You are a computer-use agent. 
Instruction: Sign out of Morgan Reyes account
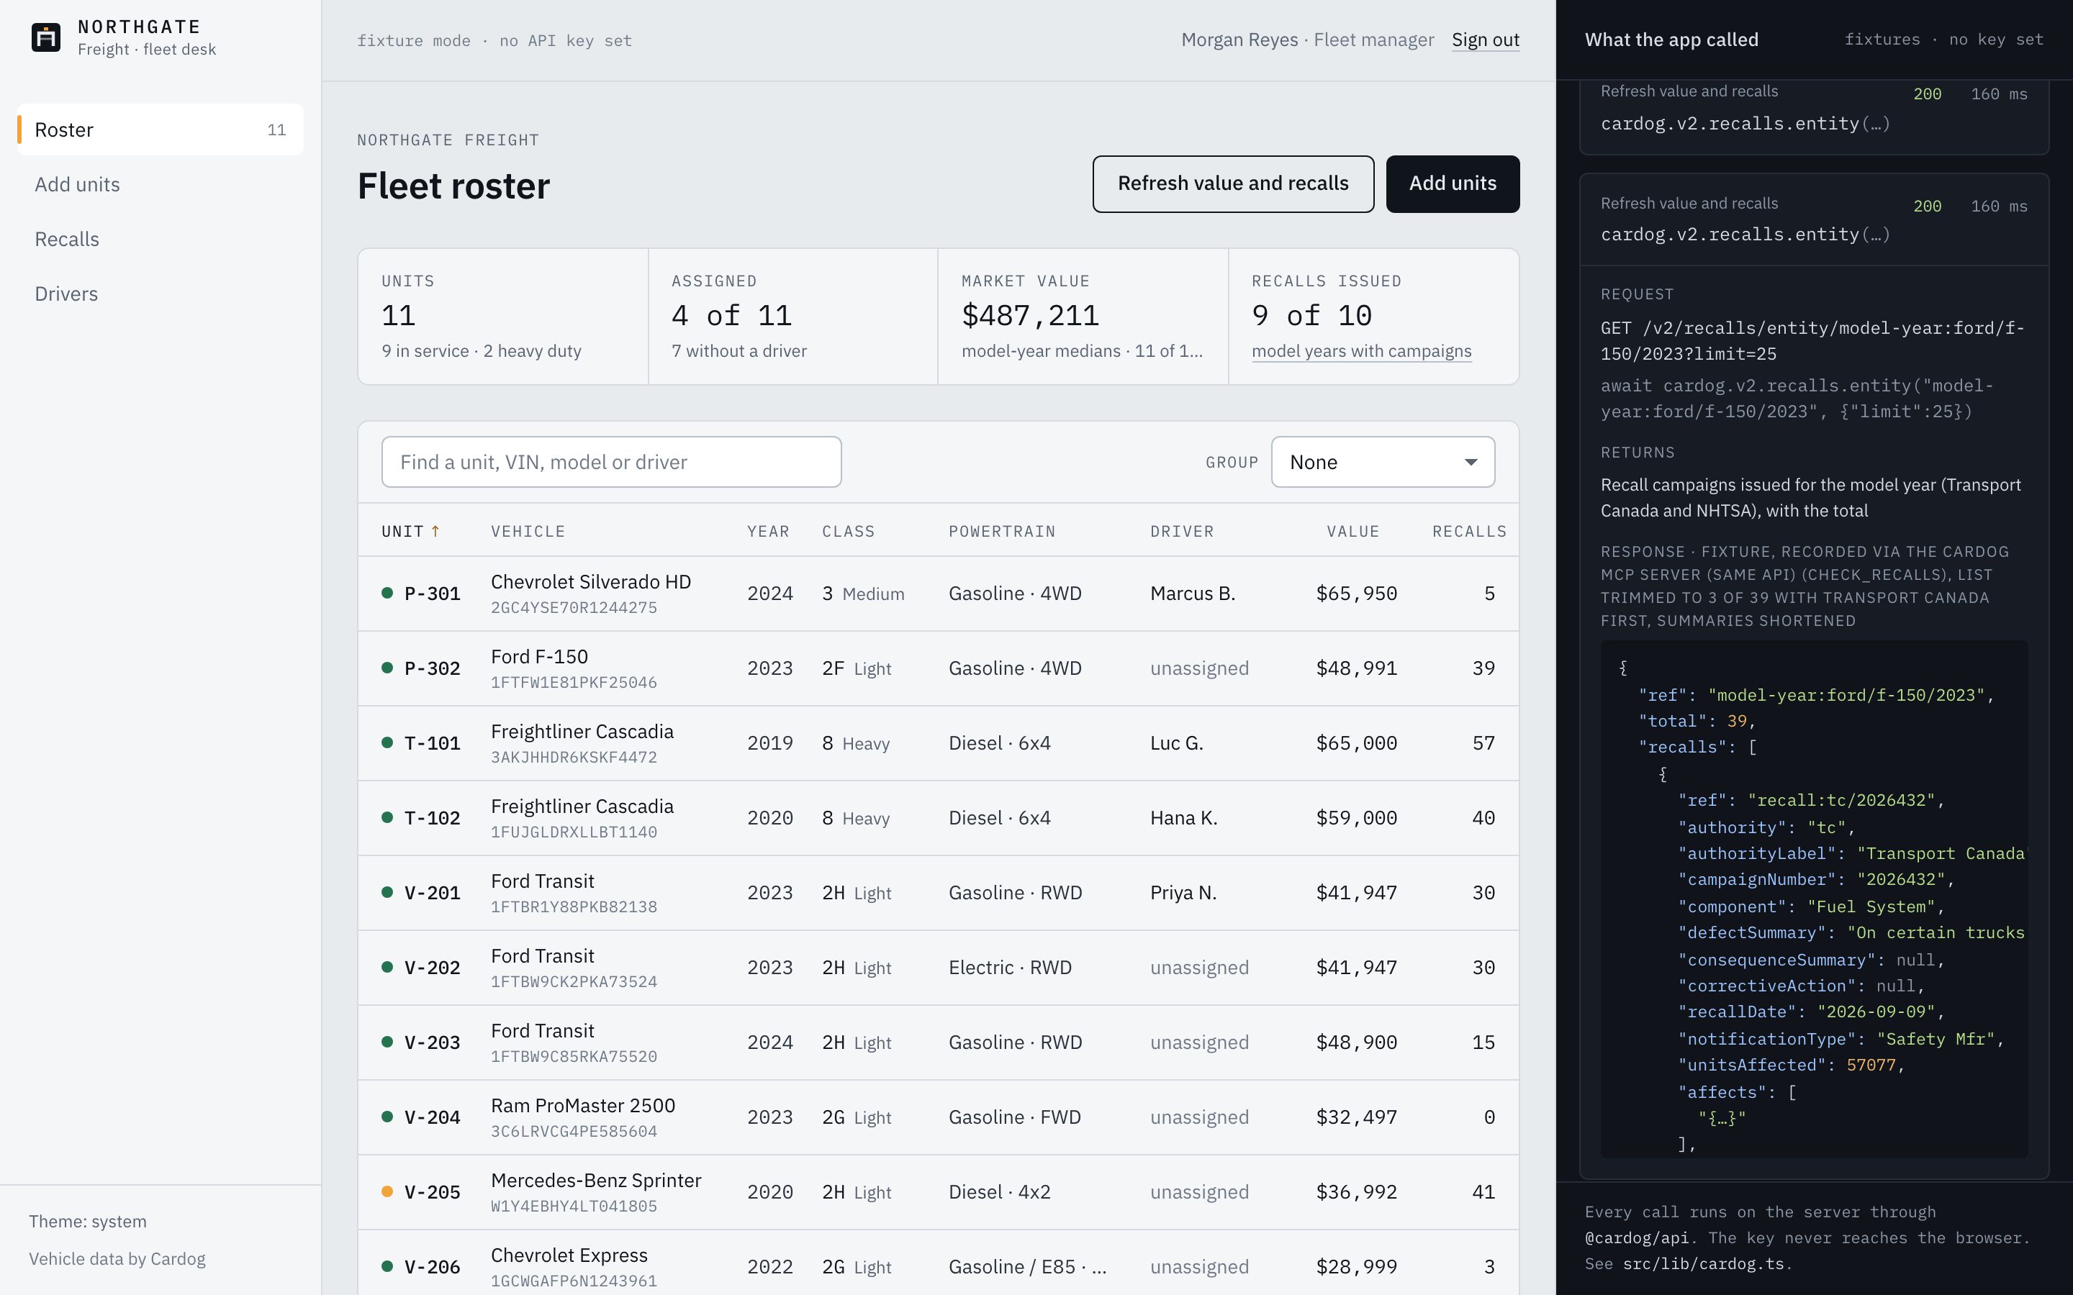(1486, 40)
